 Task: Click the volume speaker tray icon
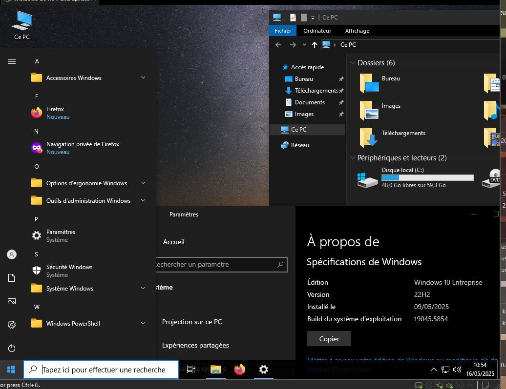[457, 370]
